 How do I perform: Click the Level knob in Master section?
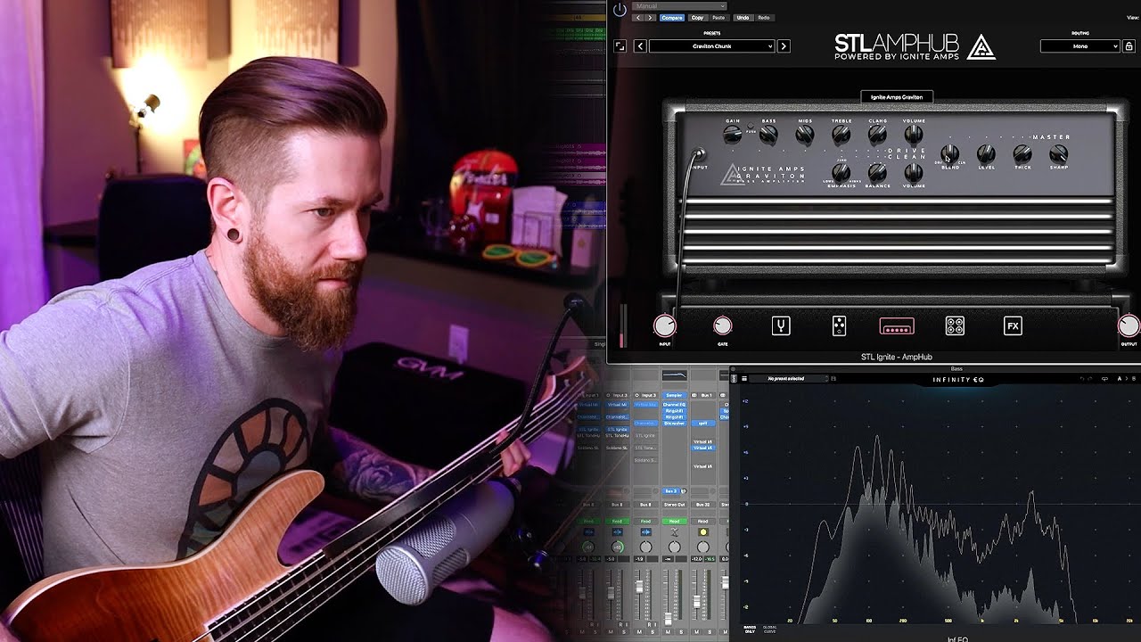(x=986, y=154)
